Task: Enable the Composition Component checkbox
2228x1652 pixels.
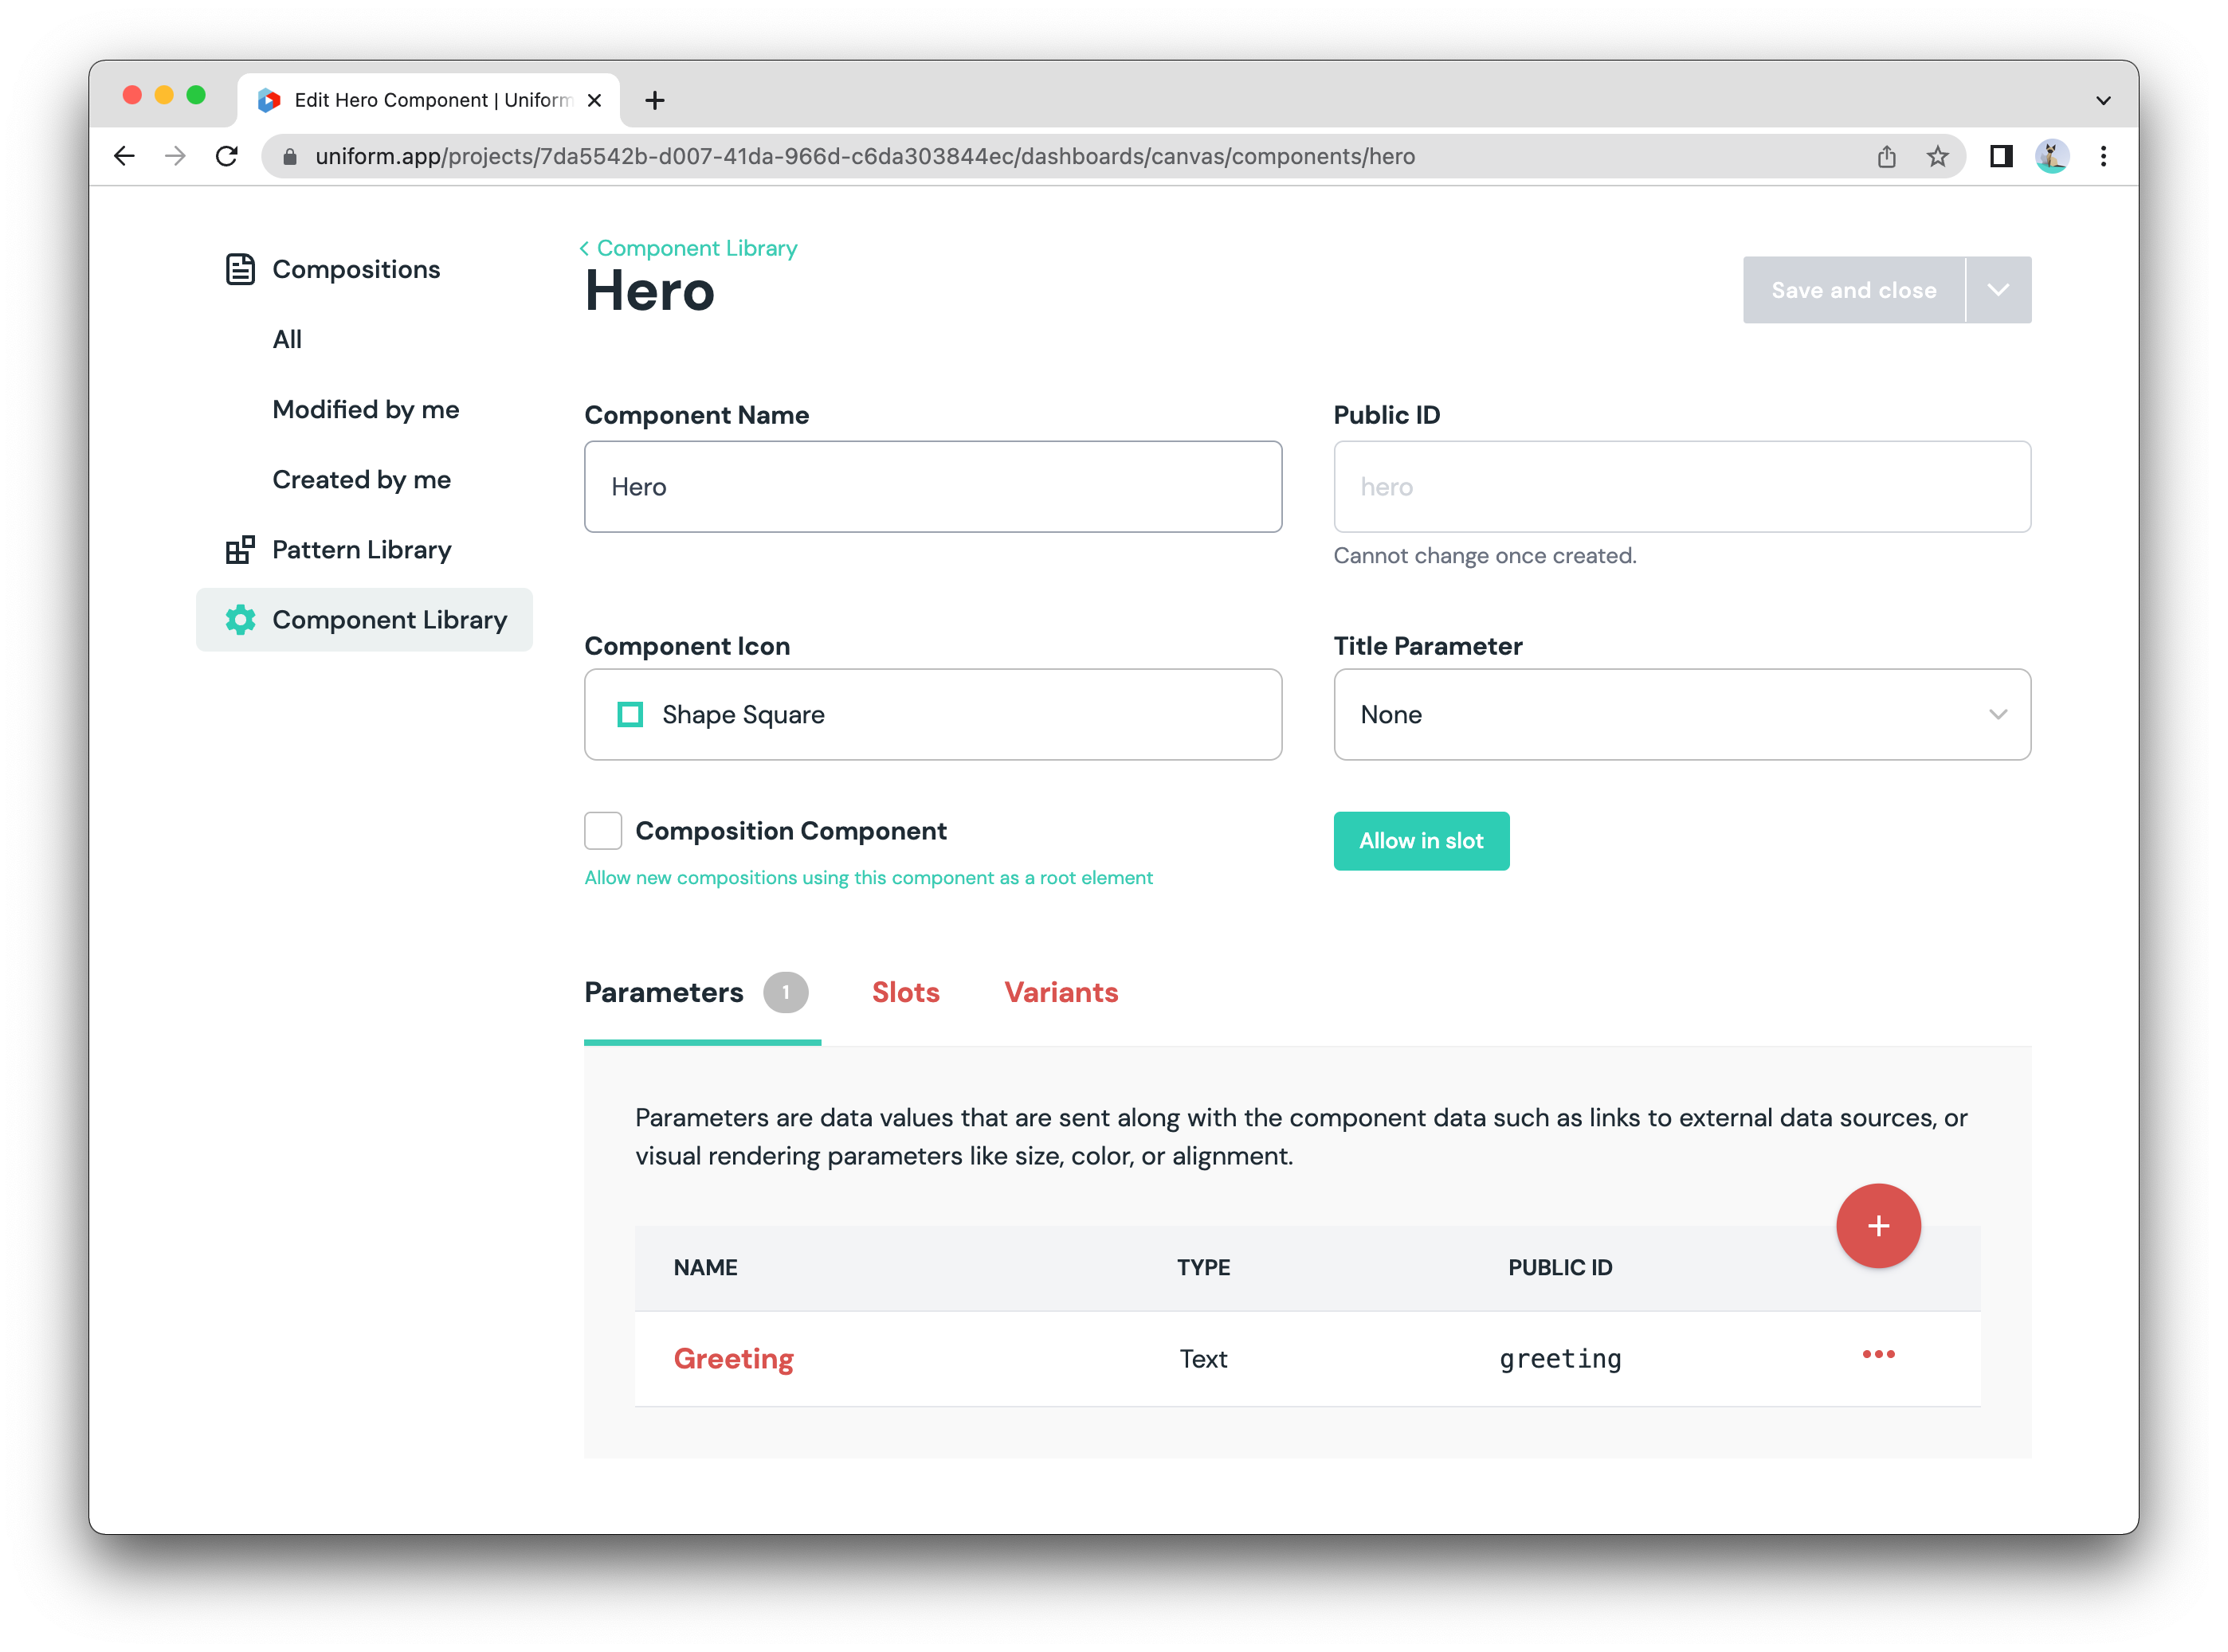Action: click(x=603, y=831)
